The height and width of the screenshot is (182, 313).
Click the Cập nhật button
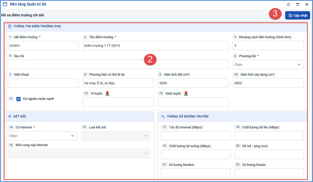click(298, 15)
